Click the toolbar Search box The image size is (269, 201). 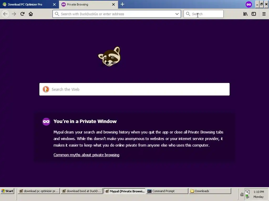click(204, 14)
